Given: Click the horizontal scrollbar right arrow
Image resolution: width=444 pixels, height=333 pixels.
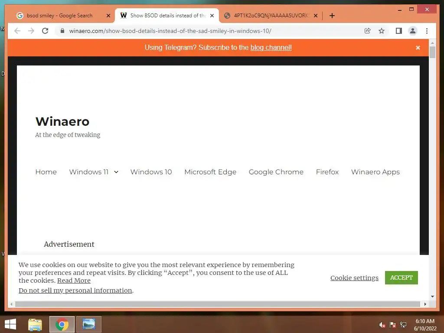Looking at the screenshot, I should click(425, 304).
